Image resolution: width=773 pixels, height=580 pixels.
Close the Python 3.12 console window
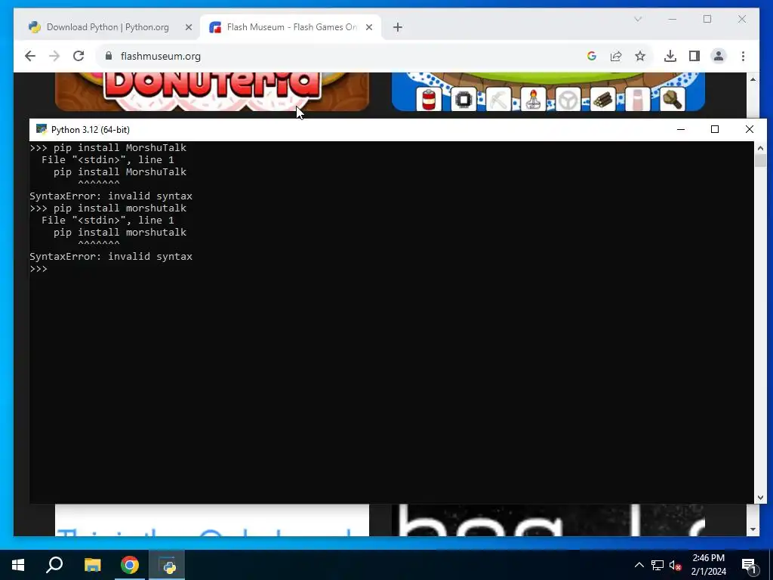750,129
